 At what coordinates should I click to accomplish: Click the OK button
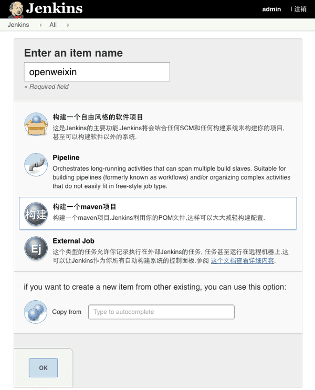click(x=43, y=368)
